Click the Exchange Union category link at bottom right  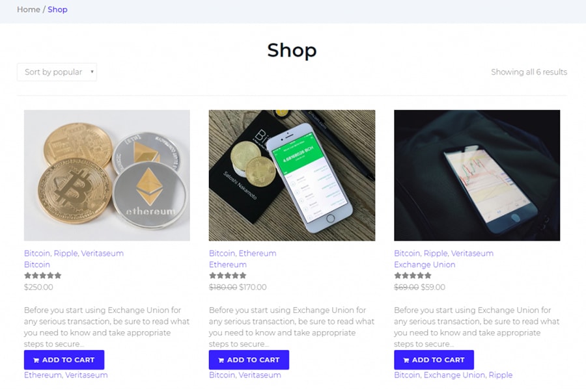click(454, 375)
